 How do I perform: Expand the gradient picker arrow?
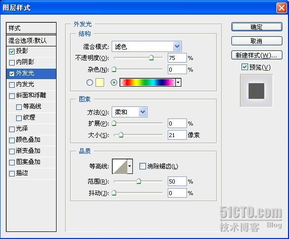pyautogui.click(x=178, y=82)
